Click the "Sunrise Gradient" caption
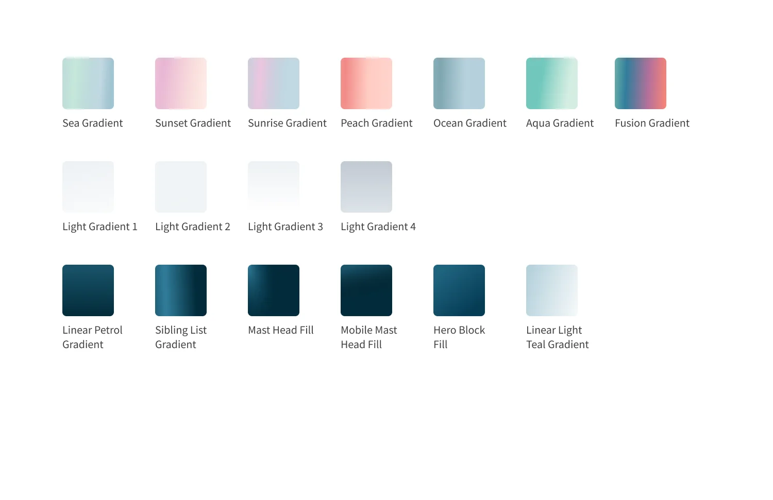Image resolution: width=773 pixels, height=500 pixels. 288,123
